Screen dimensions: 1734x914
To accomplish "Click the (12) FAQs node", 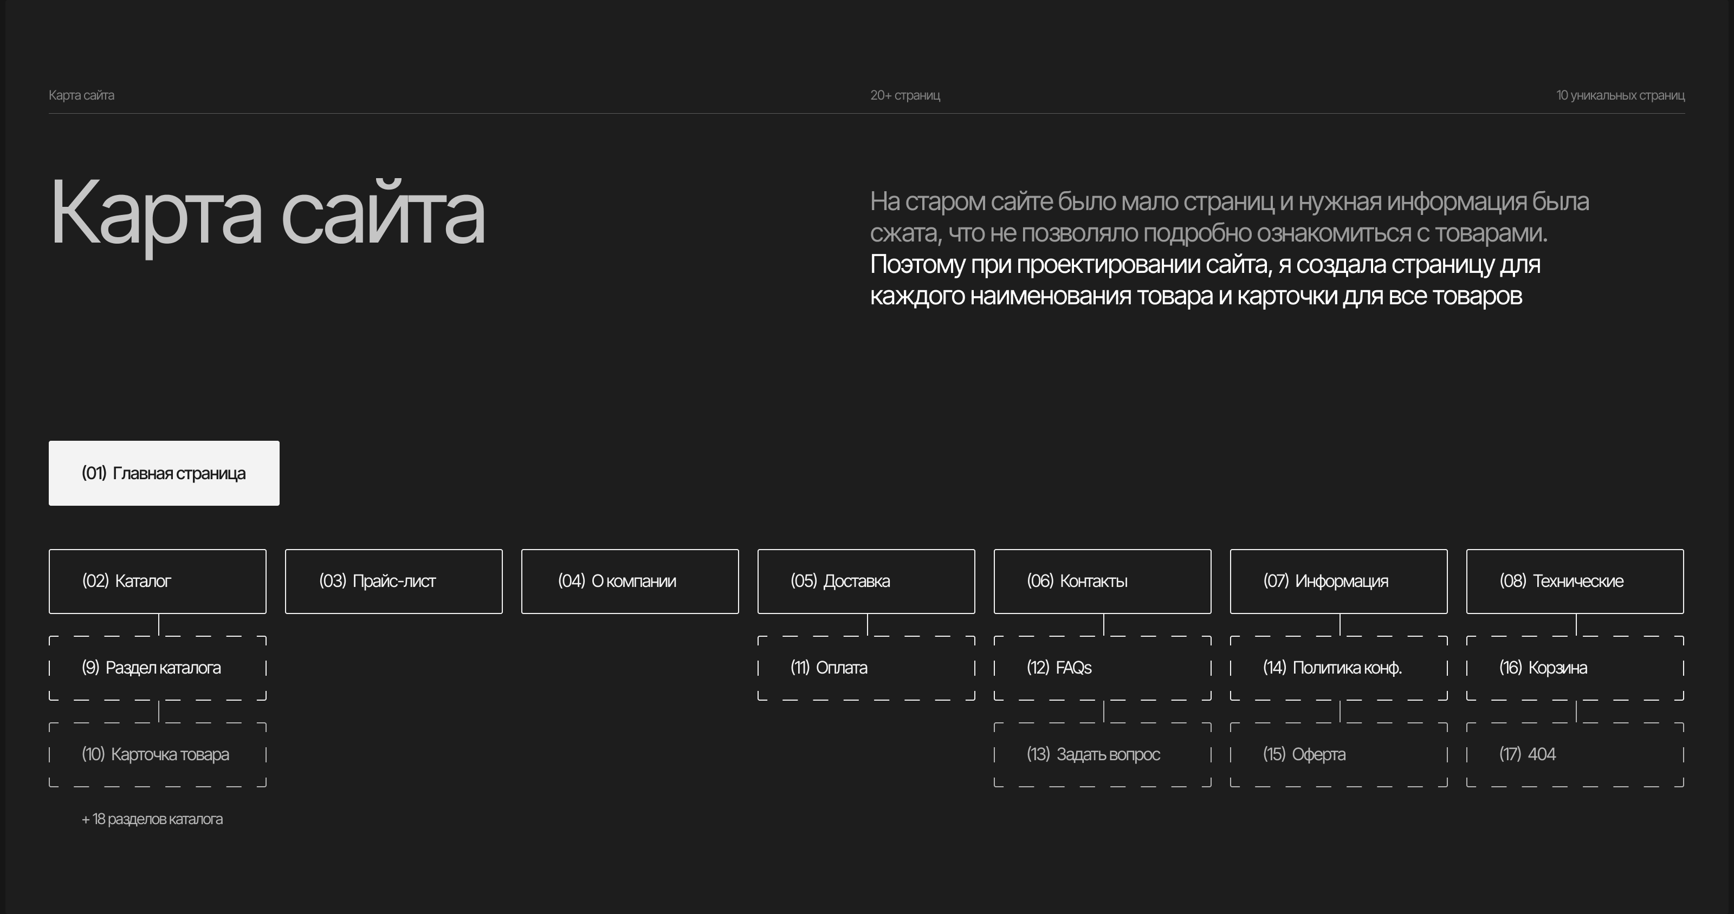I will (x=1102, y=668).
